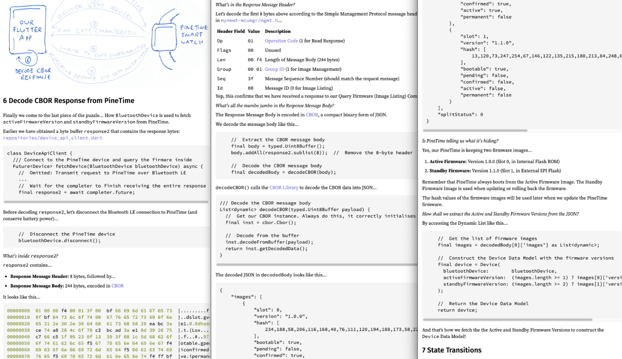This screenshot has height=359, width=622.
Task: Click scrollbar under 'return device' code block
Action: (507, 319)
